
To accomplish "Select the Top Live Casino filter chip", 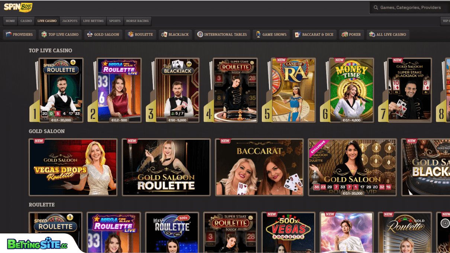I will (60, 35).
